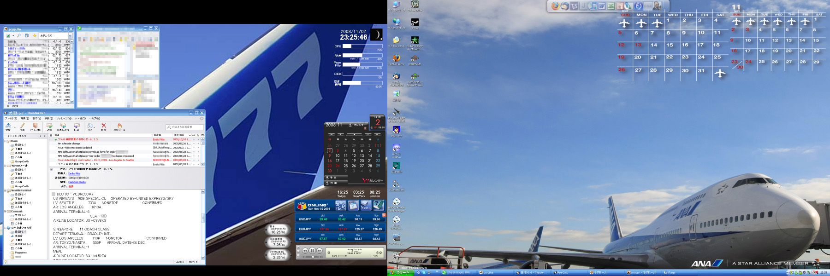Select date 15 in calendar widget
Image resolution: width=830 pixels, height=276 pixels.
(378, 155)
